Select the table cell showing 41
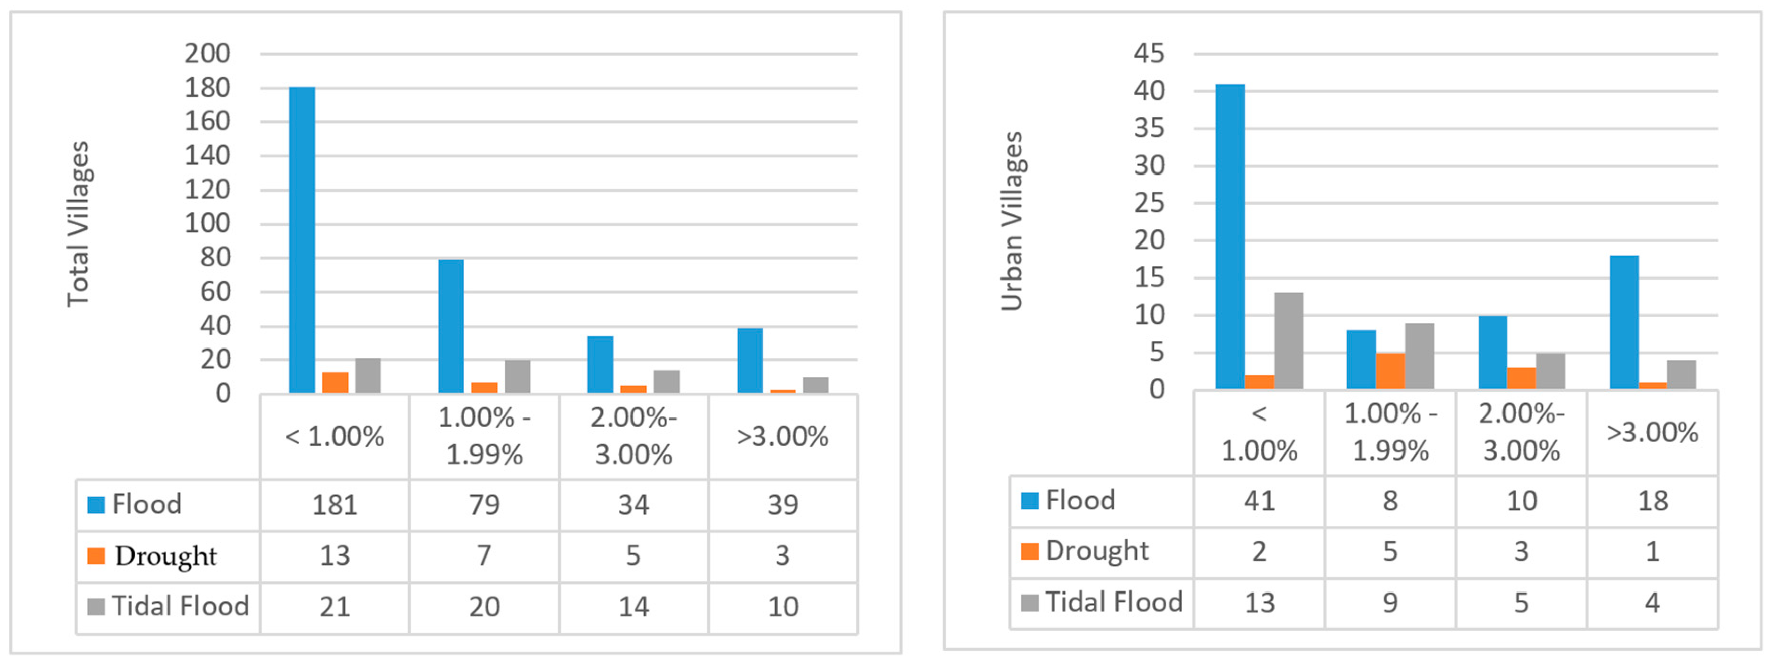The image size is (1769, 662). [x=1259, y=501]
